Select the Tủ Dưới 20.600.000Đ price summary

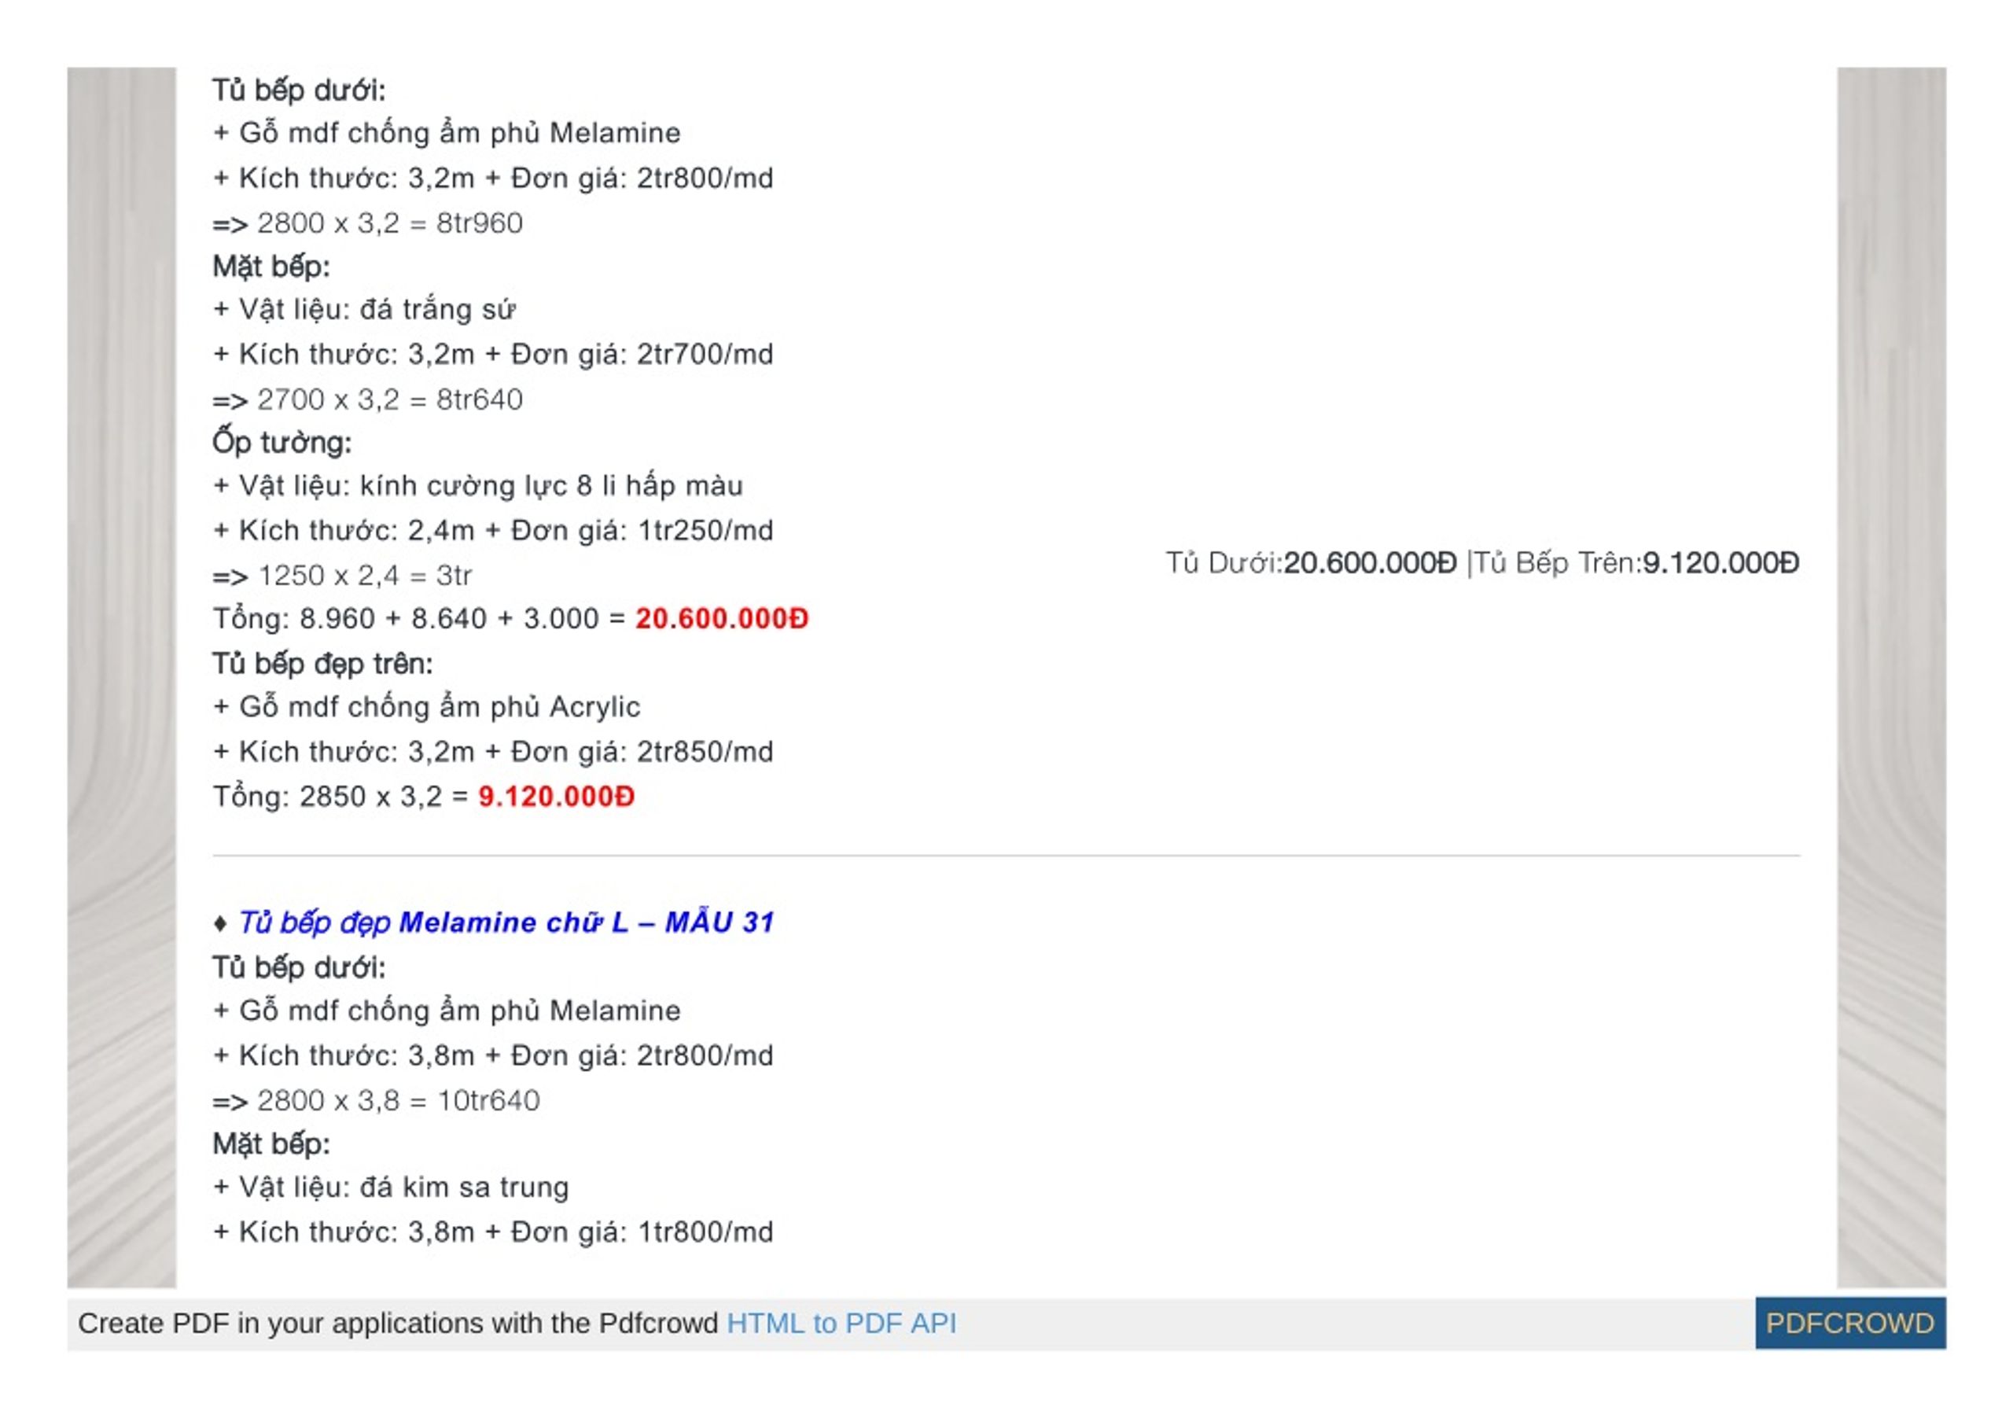click(1311, 562)
